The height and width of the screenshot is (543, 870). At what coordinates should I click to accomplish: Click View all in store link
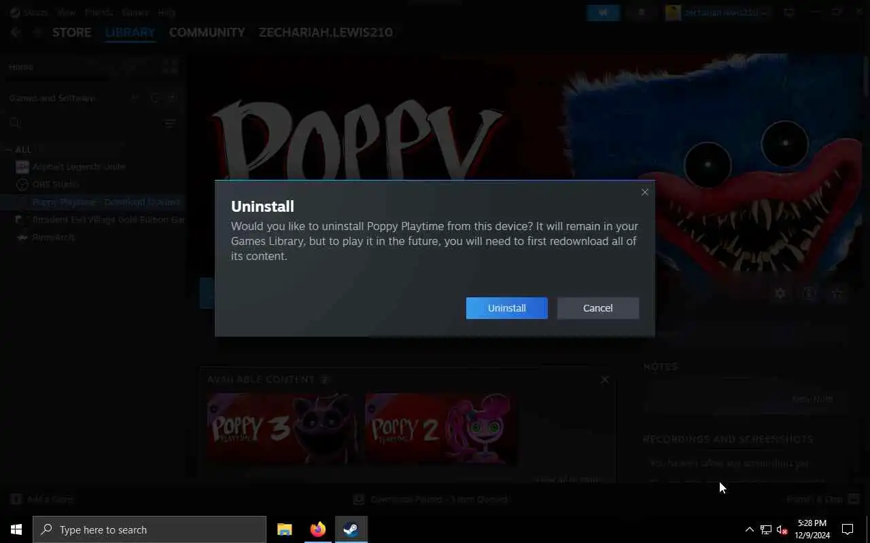click(x=568, y=479)
